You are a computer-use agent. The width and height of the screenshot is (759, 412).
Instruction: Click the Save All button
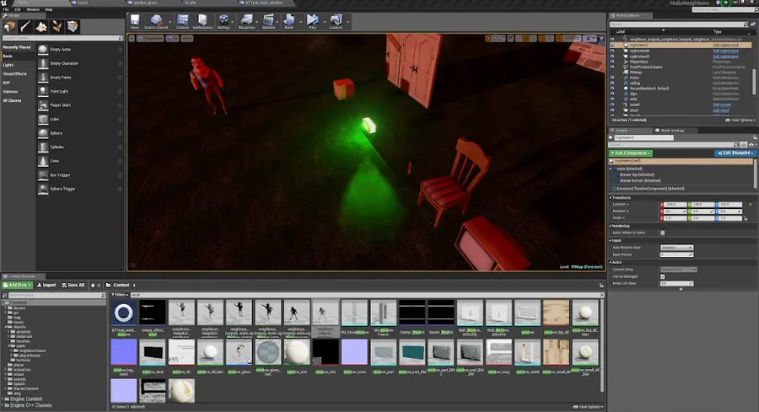[x=73, y=286]
